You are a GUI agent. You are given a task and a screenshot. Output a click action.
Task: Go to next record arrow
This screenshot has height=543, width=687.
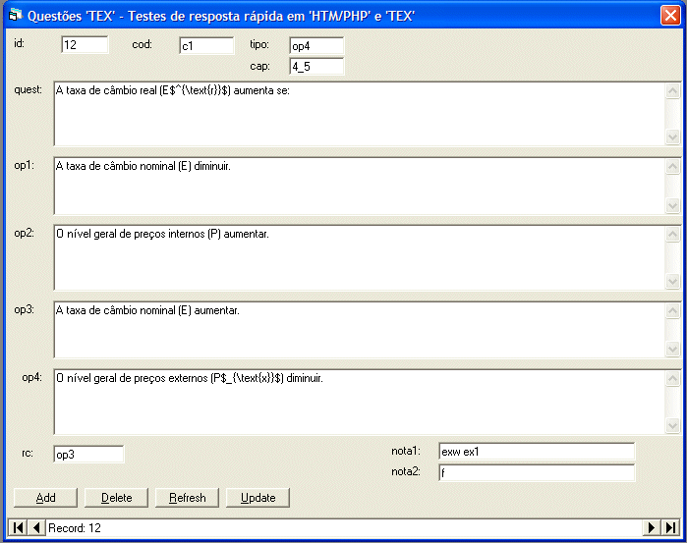(x=651, y=528)
